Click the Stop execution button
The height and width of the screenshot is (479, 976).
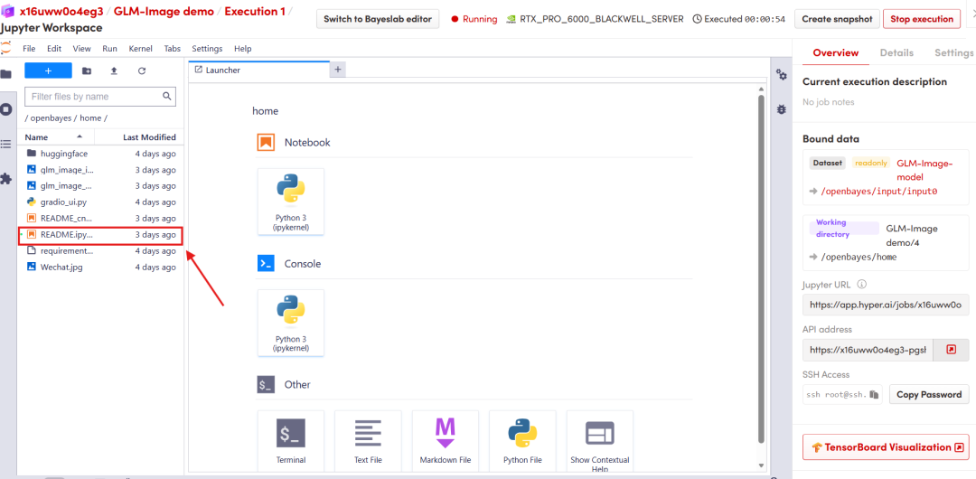click(921, 19)
